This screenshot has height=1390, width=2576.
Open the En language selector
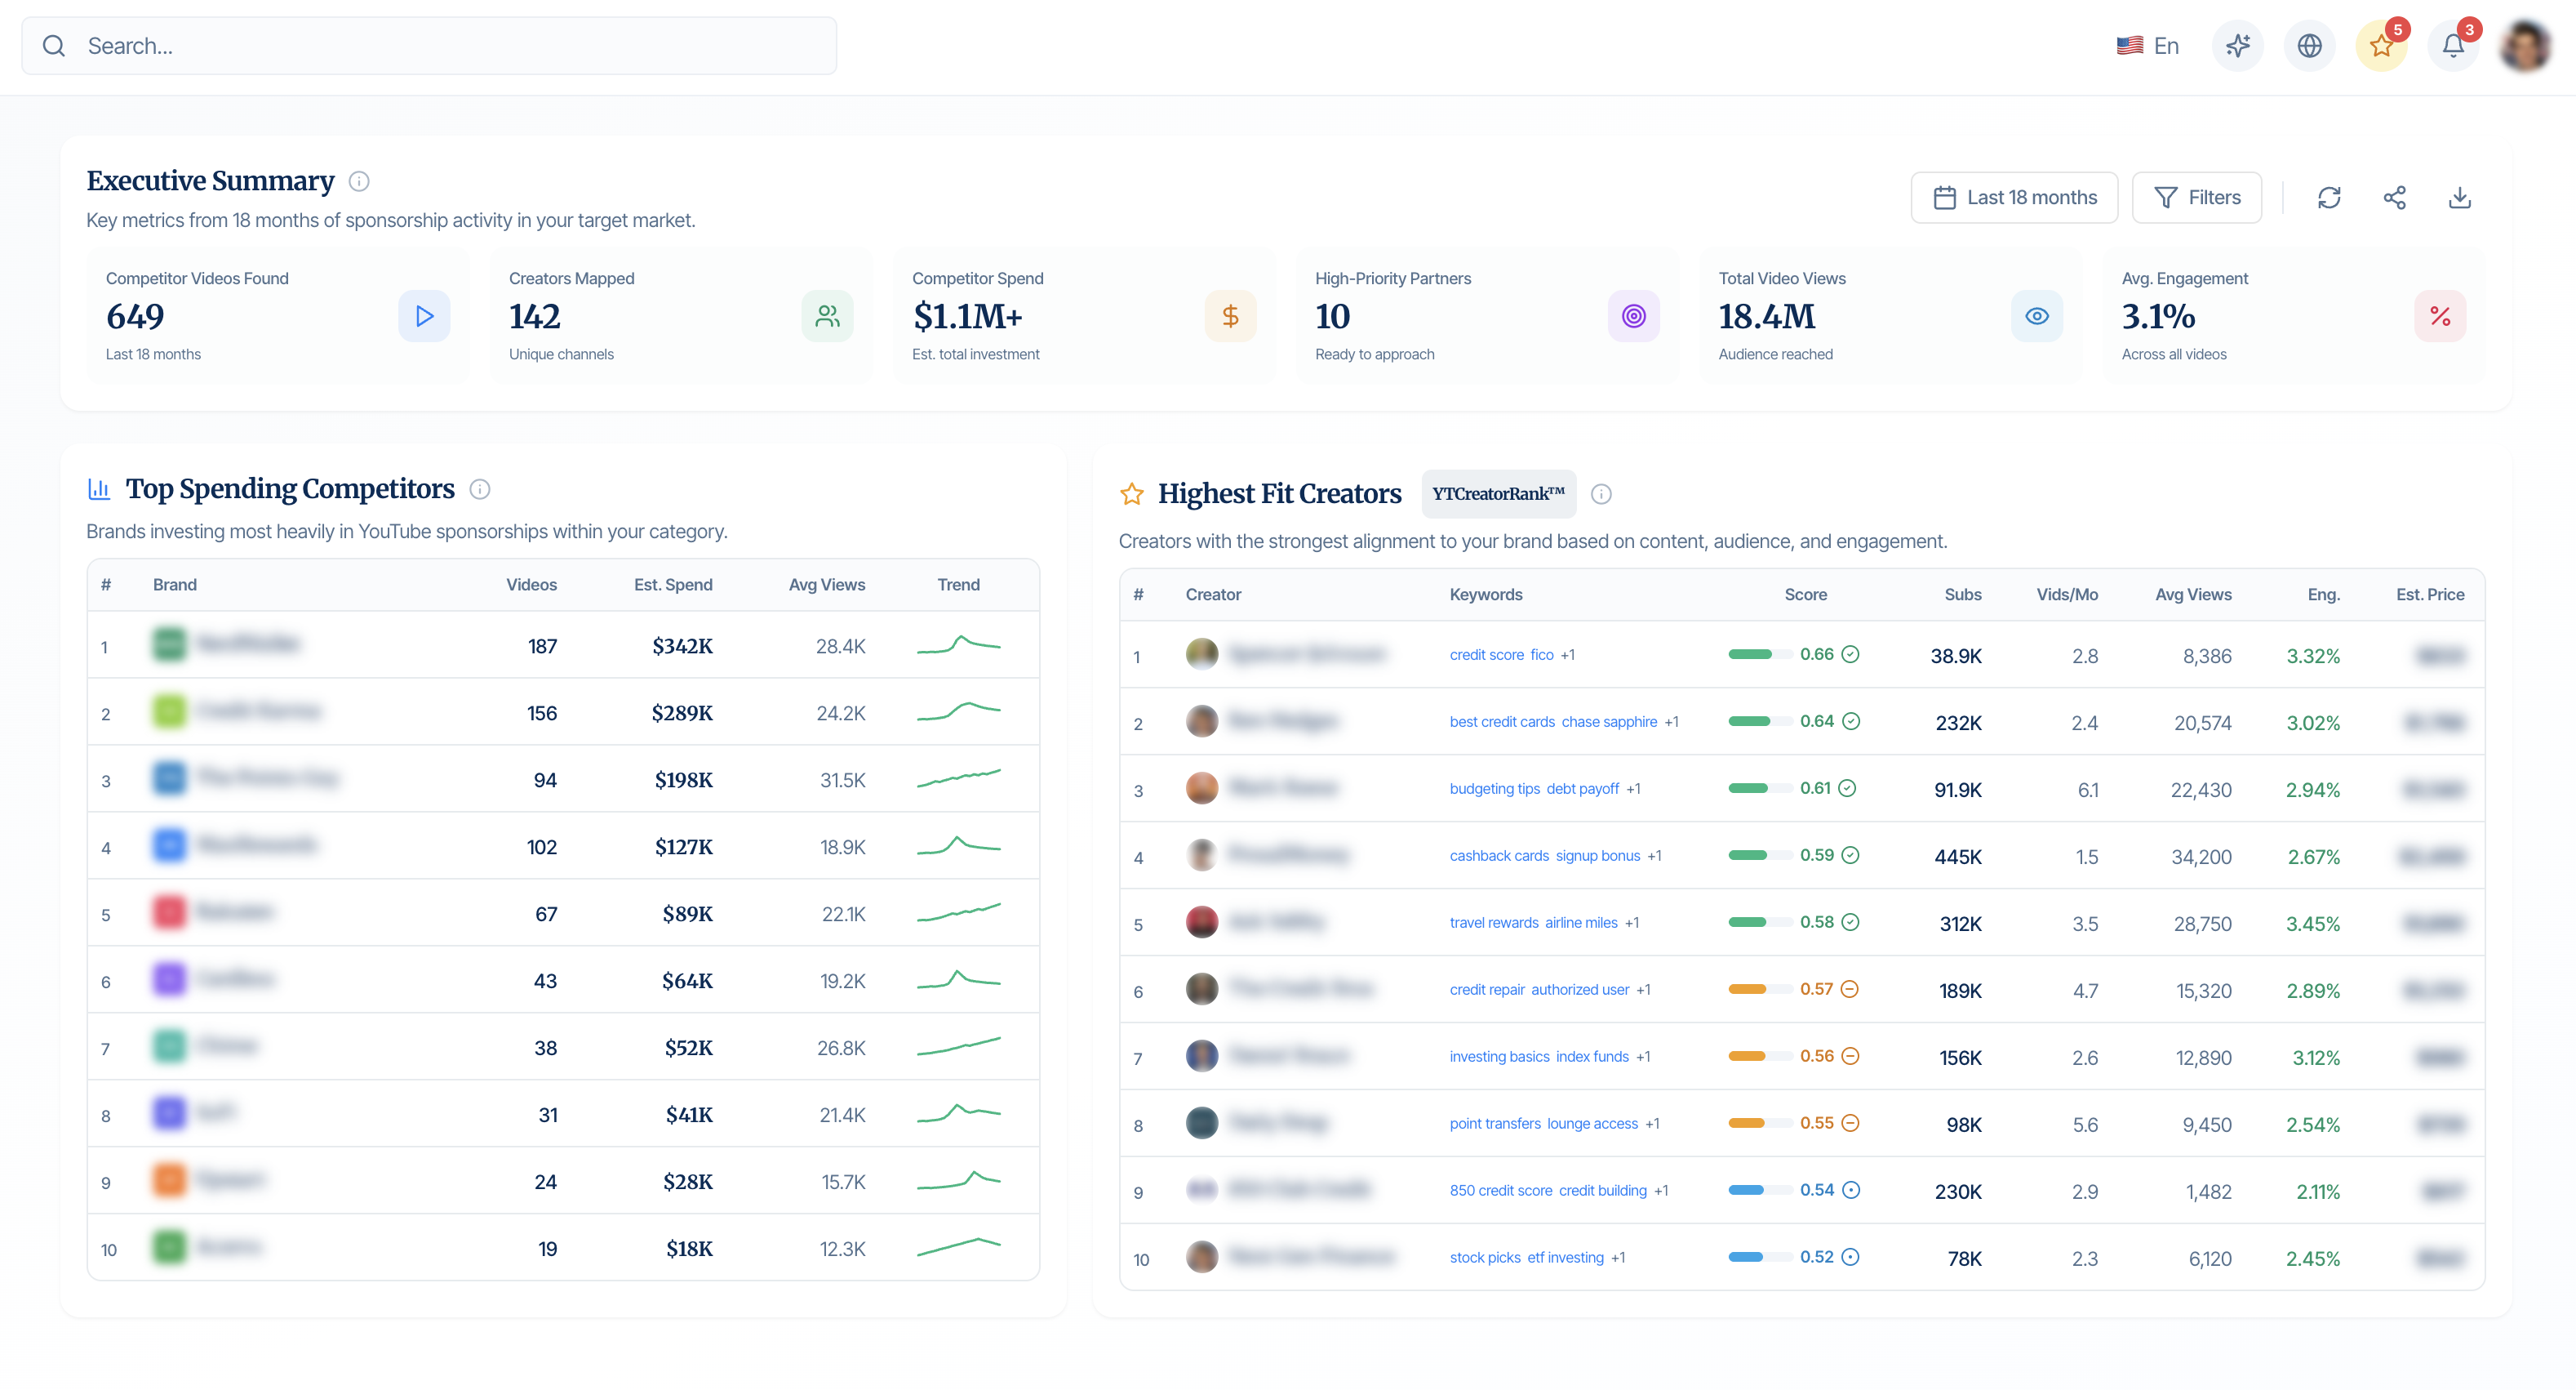[2148, 46]
